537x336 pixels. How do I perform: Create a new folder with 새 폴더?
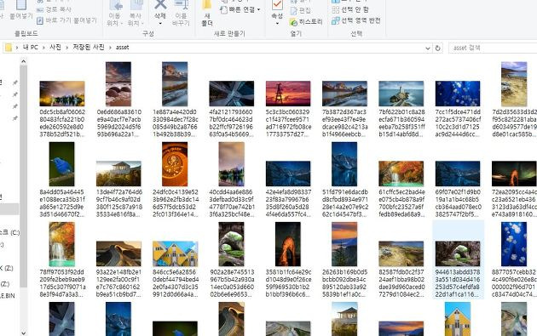(x=207, y=14)
